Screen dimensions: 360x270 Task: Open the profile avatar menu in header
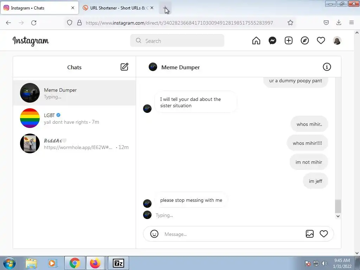point(337,41)
